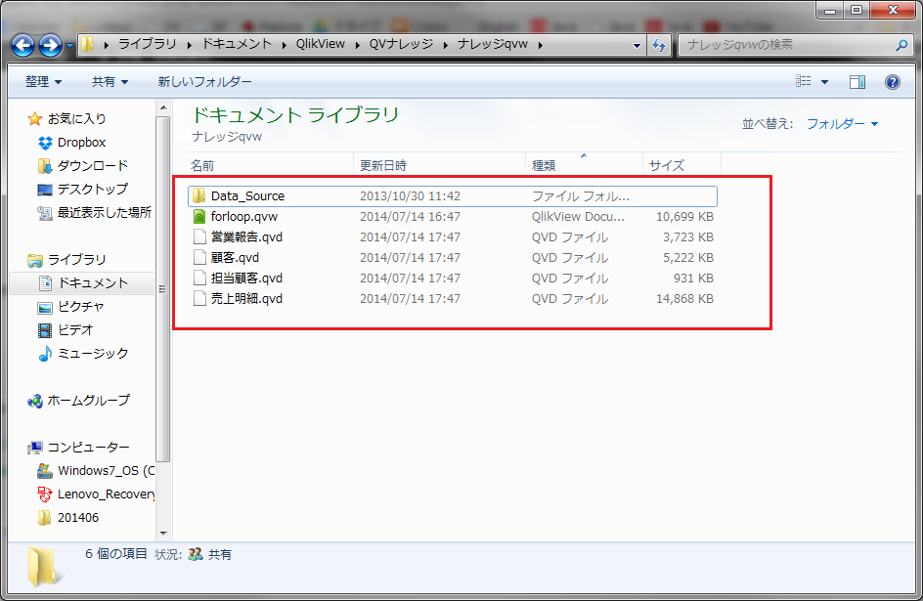Open recent pages dropdown next to Forward
This screenshot has height=601, width=923.
click(x=69, y=45)
